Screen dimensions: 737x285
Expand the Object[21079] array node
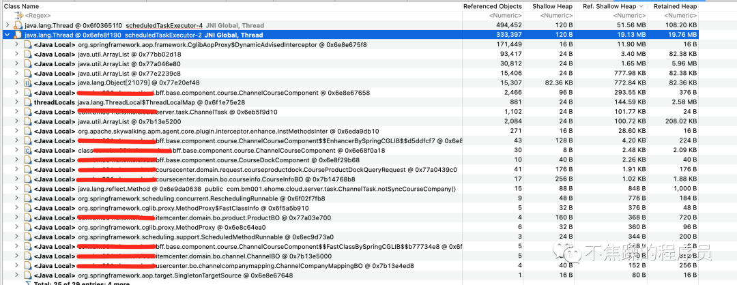tap(17, 82)
